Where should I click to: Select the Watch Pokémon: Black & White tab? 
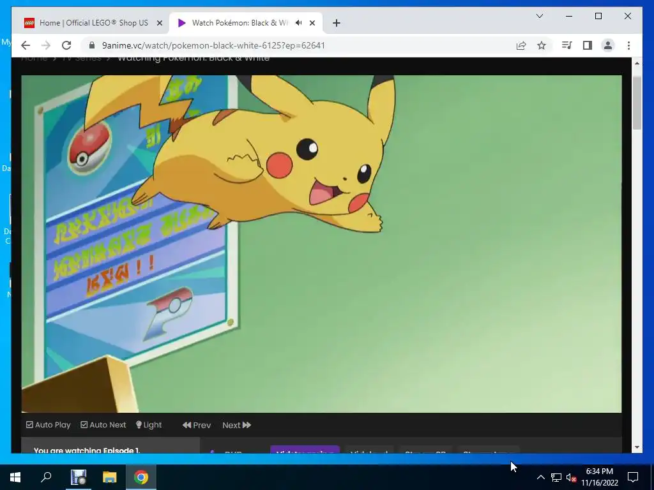click(x=240, y=23)
